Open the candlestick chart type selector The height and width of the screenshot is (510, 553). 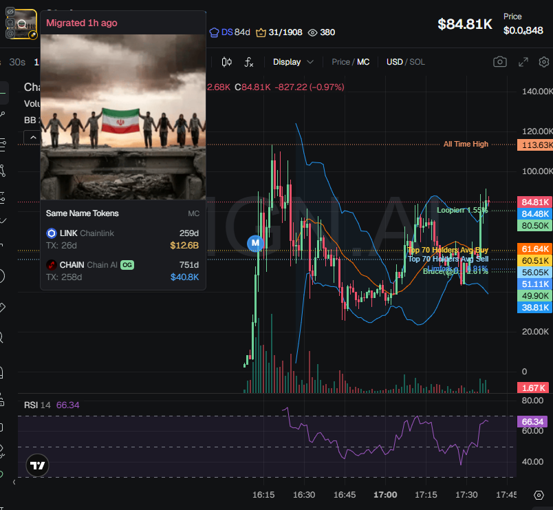227,62
